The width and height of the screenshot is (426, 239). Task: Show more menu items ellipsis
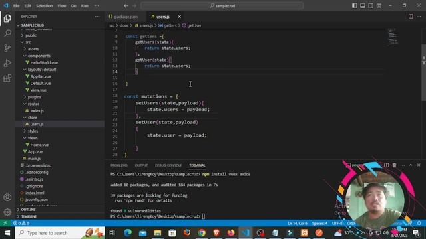[x=97, y=6]
